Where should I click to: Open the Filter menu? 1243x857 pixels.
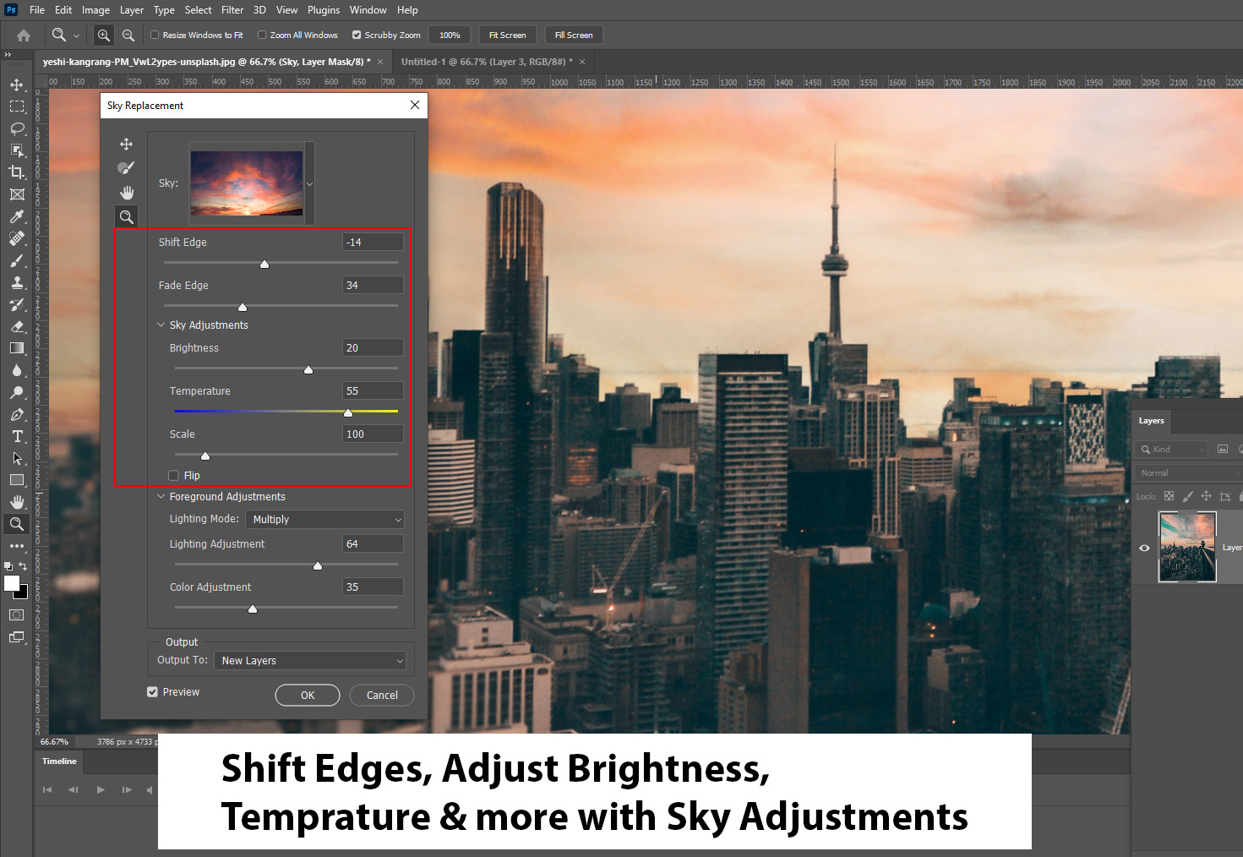point(232,10)
